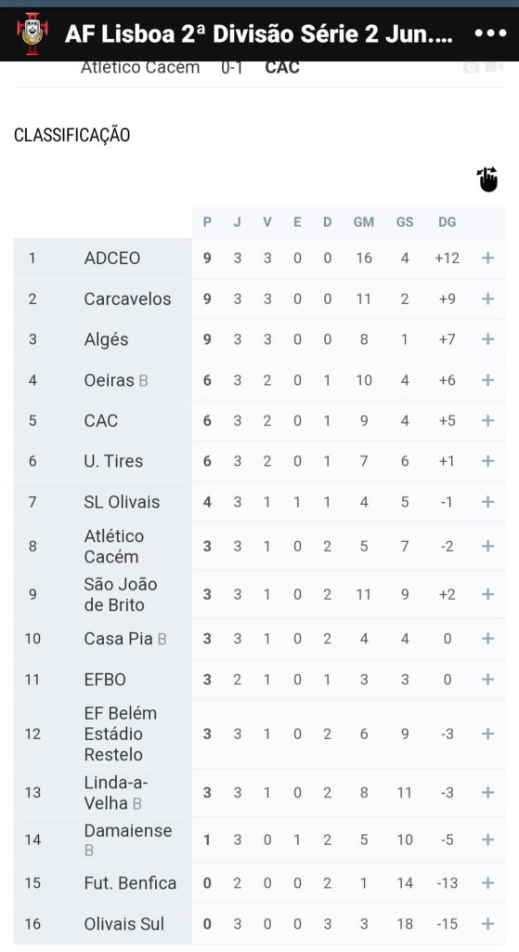The height and width of the screenshot is (952, 519).
Task: Open the three-dots overflow menu
Action: point(490,33)
